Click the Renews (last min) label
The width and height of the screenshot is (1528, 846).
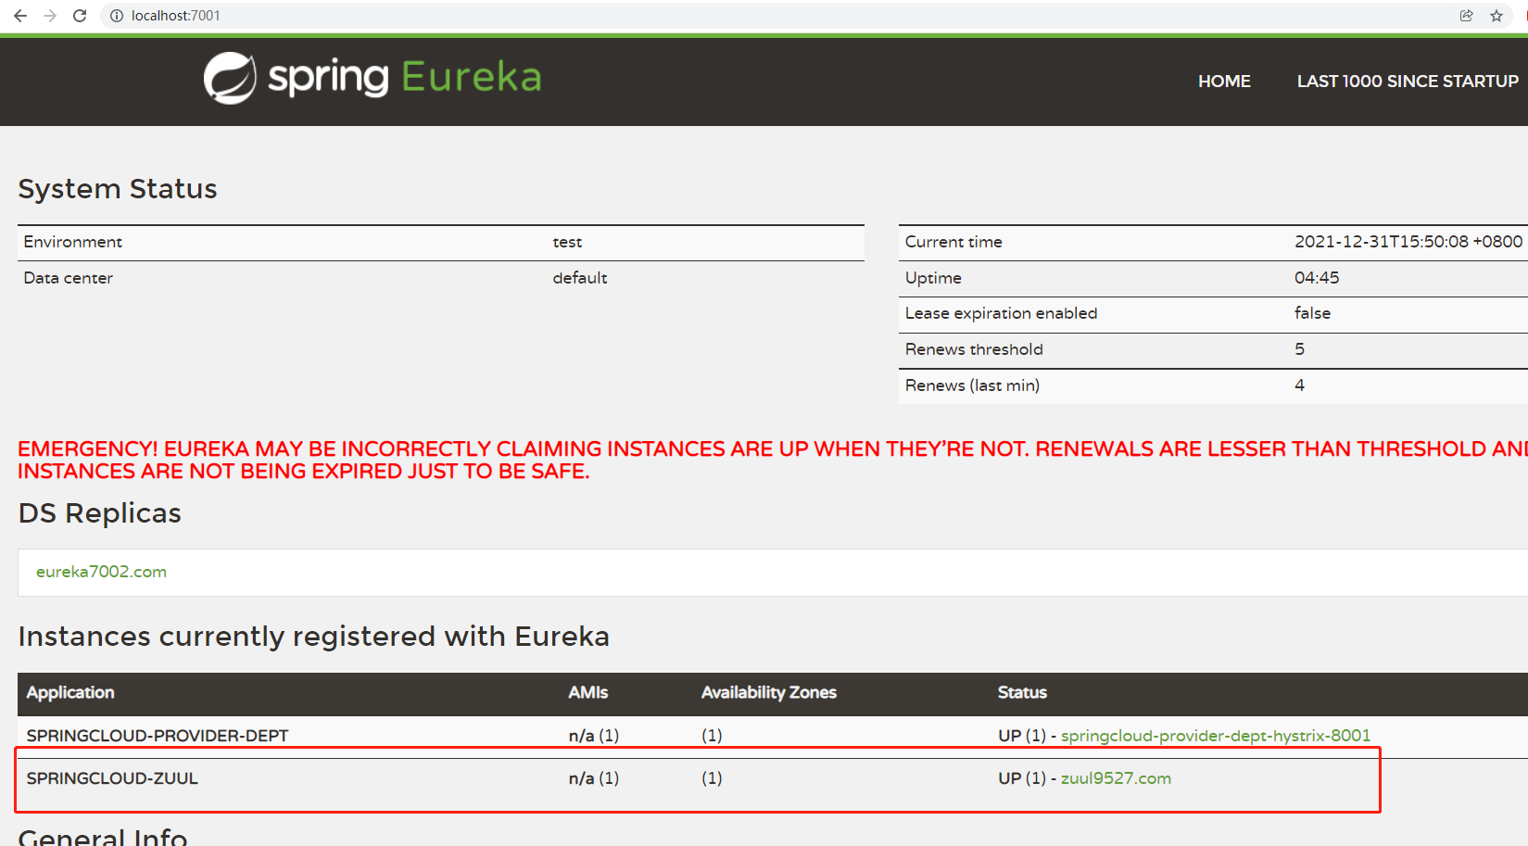click(972, 385)
